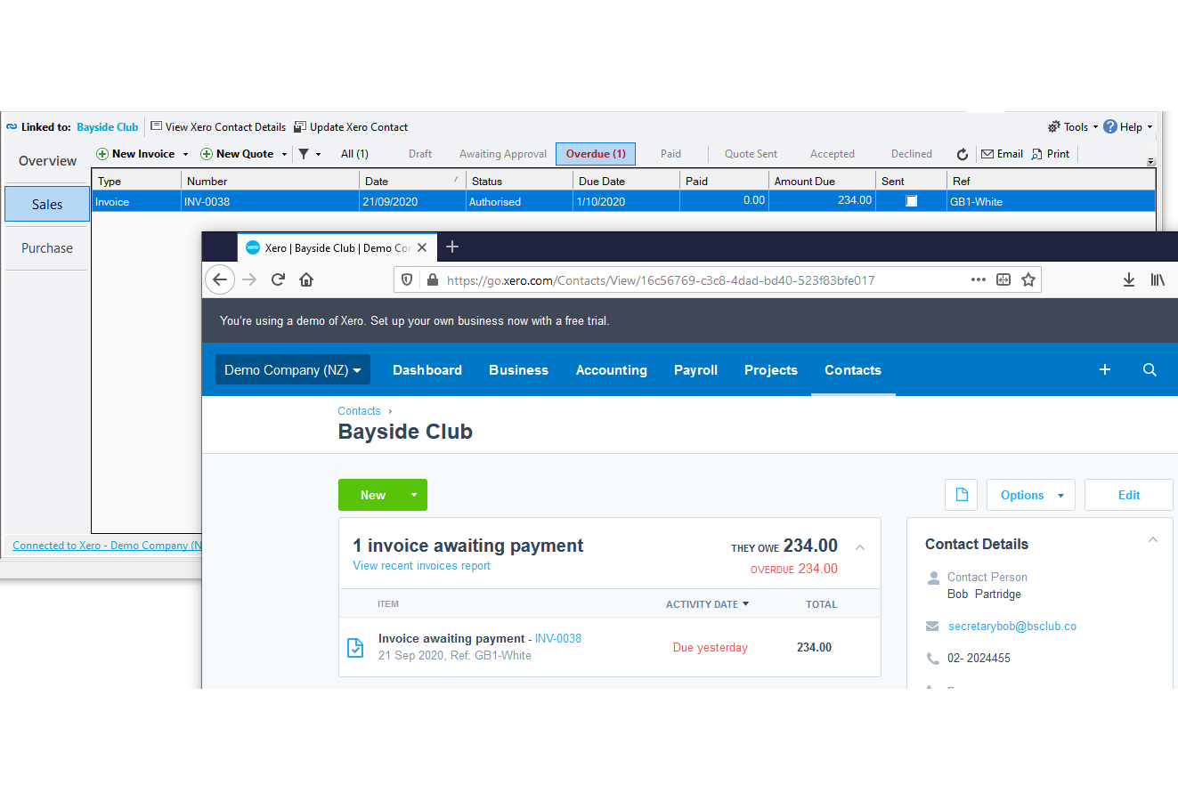Click the refresh icon next to Declined
The width and height of the screenshot is (1178, 801).
click(x=963, y=154)
